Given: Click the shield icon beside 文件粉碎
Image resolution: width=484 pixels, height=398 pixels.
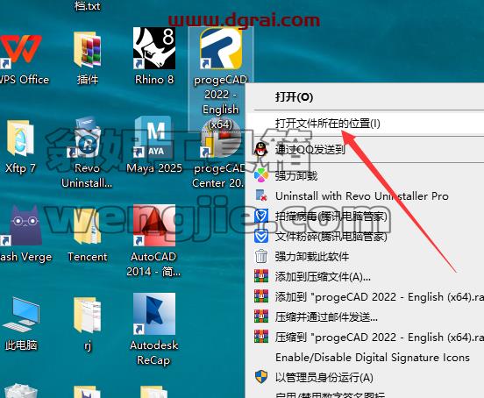Looking at the screenshot, I should [x=261, y=237].
